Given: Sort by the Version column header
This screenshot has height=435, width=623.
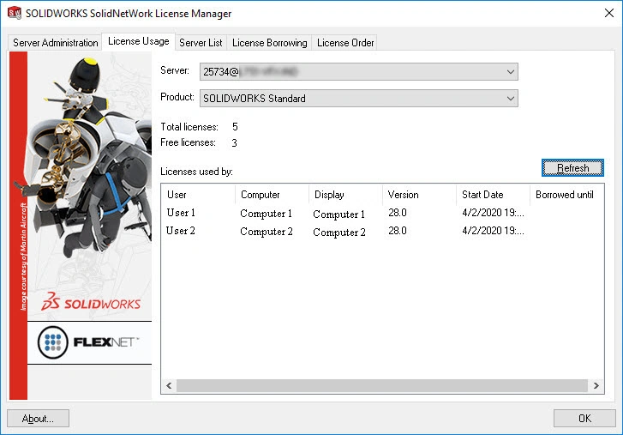Looking at the screenshot, I should point(419,195).
